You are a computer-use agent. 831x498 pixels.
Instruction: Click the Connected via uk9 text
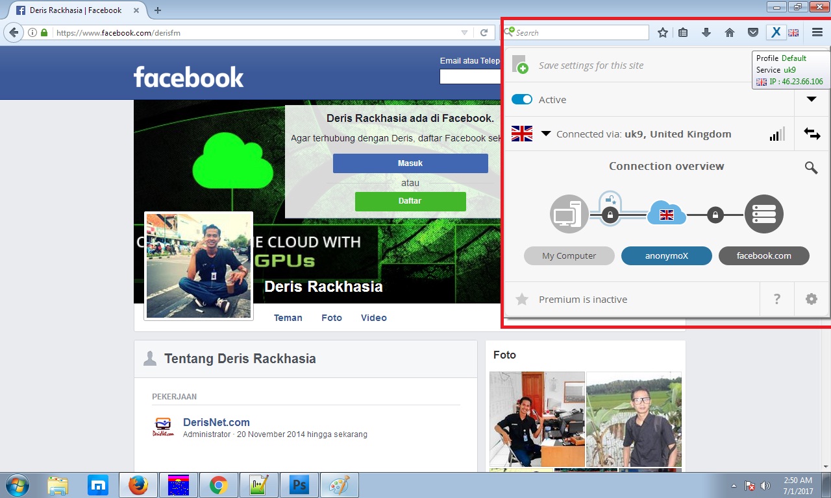coord(644,134)
